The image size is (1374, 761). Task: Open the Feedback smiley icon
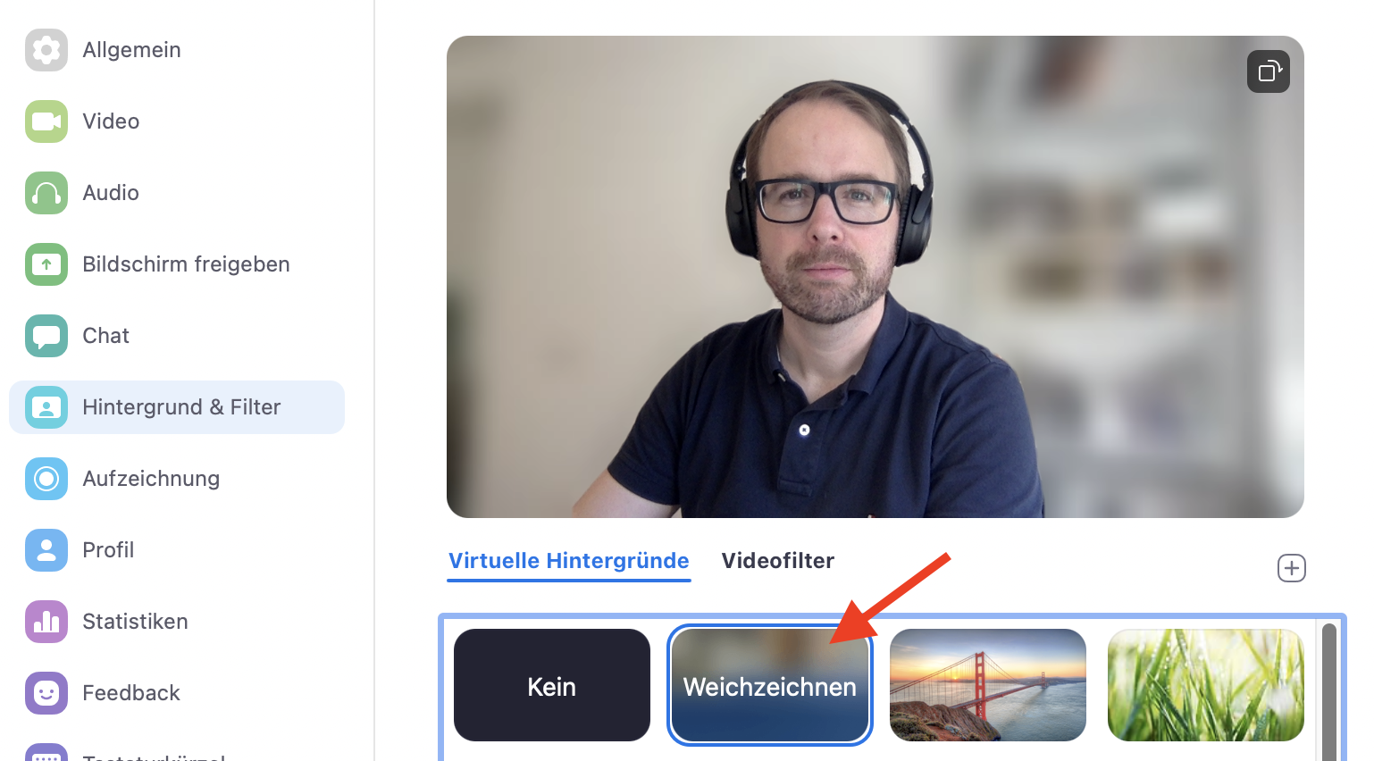coord(46,693)
